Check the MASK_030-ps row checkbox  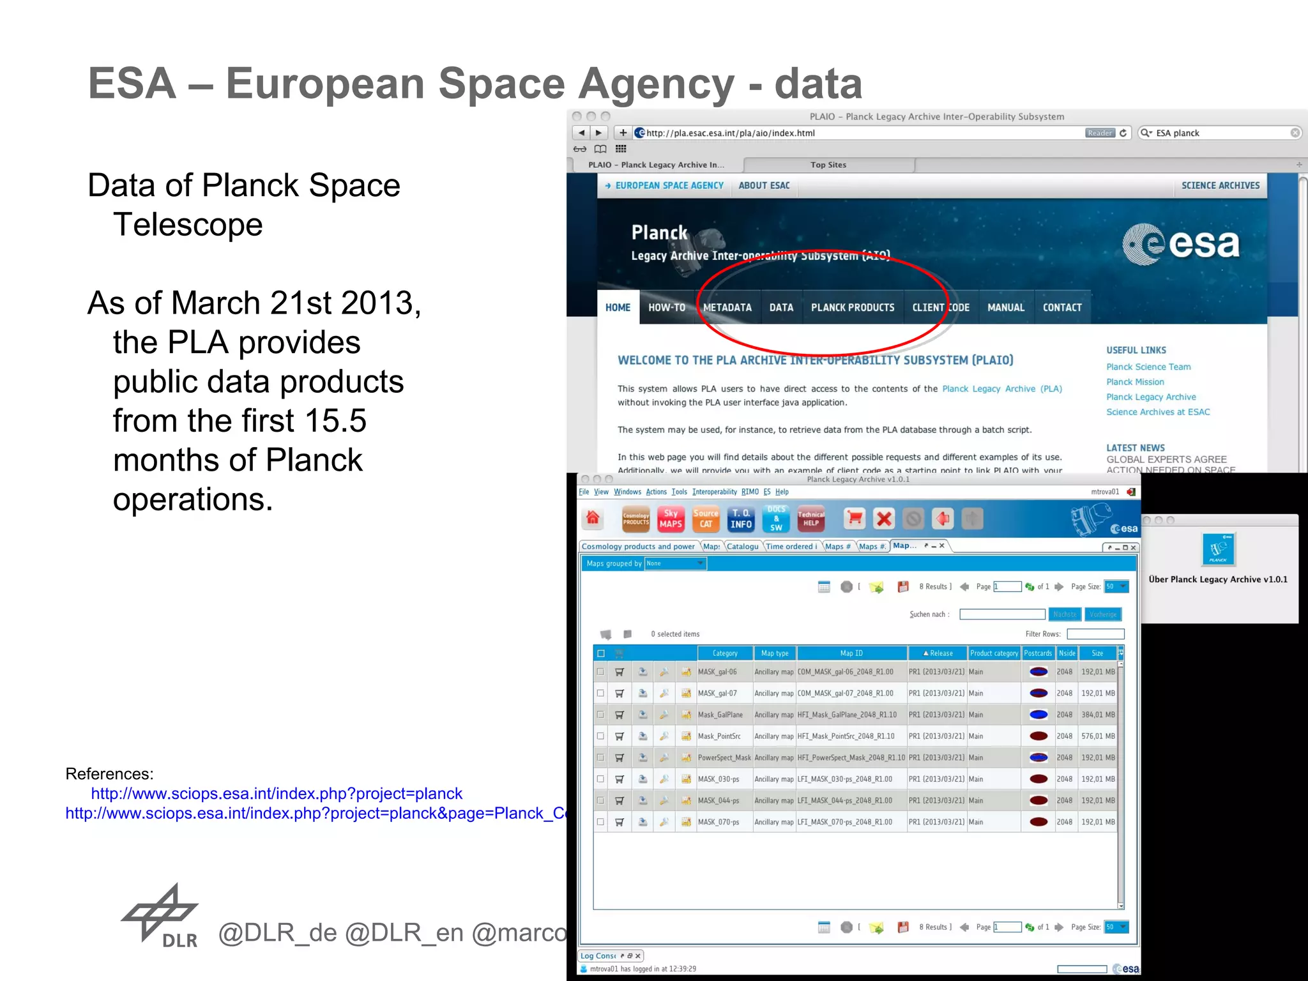[x=600, y=779]
